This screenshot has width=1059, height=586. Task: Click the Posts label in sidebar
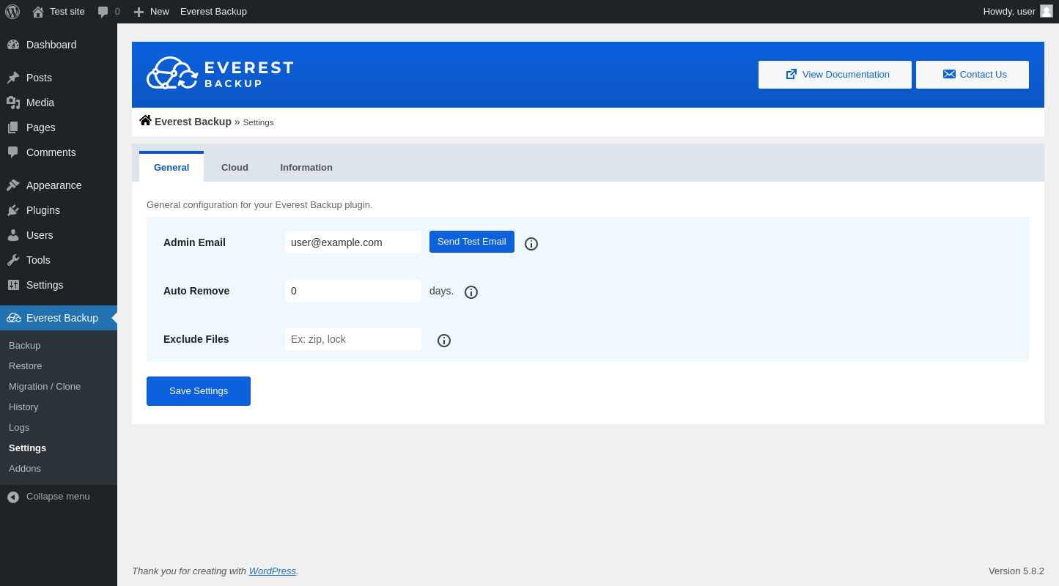39,78
